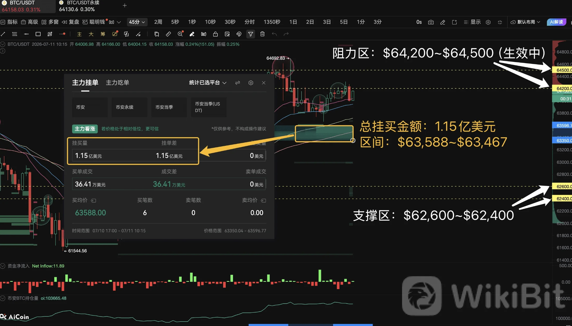This screenshot has width=572, height=326.
Task: Redo the last drawing action
Action: pos(286,34)
